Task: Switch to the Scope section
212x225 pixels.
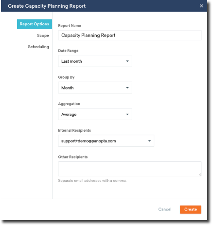Action: 43,35
